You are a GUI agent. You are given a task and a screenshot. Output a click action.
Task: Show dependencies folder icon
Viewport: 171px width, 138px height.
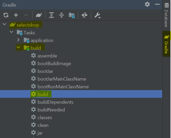tap(72, 15)
